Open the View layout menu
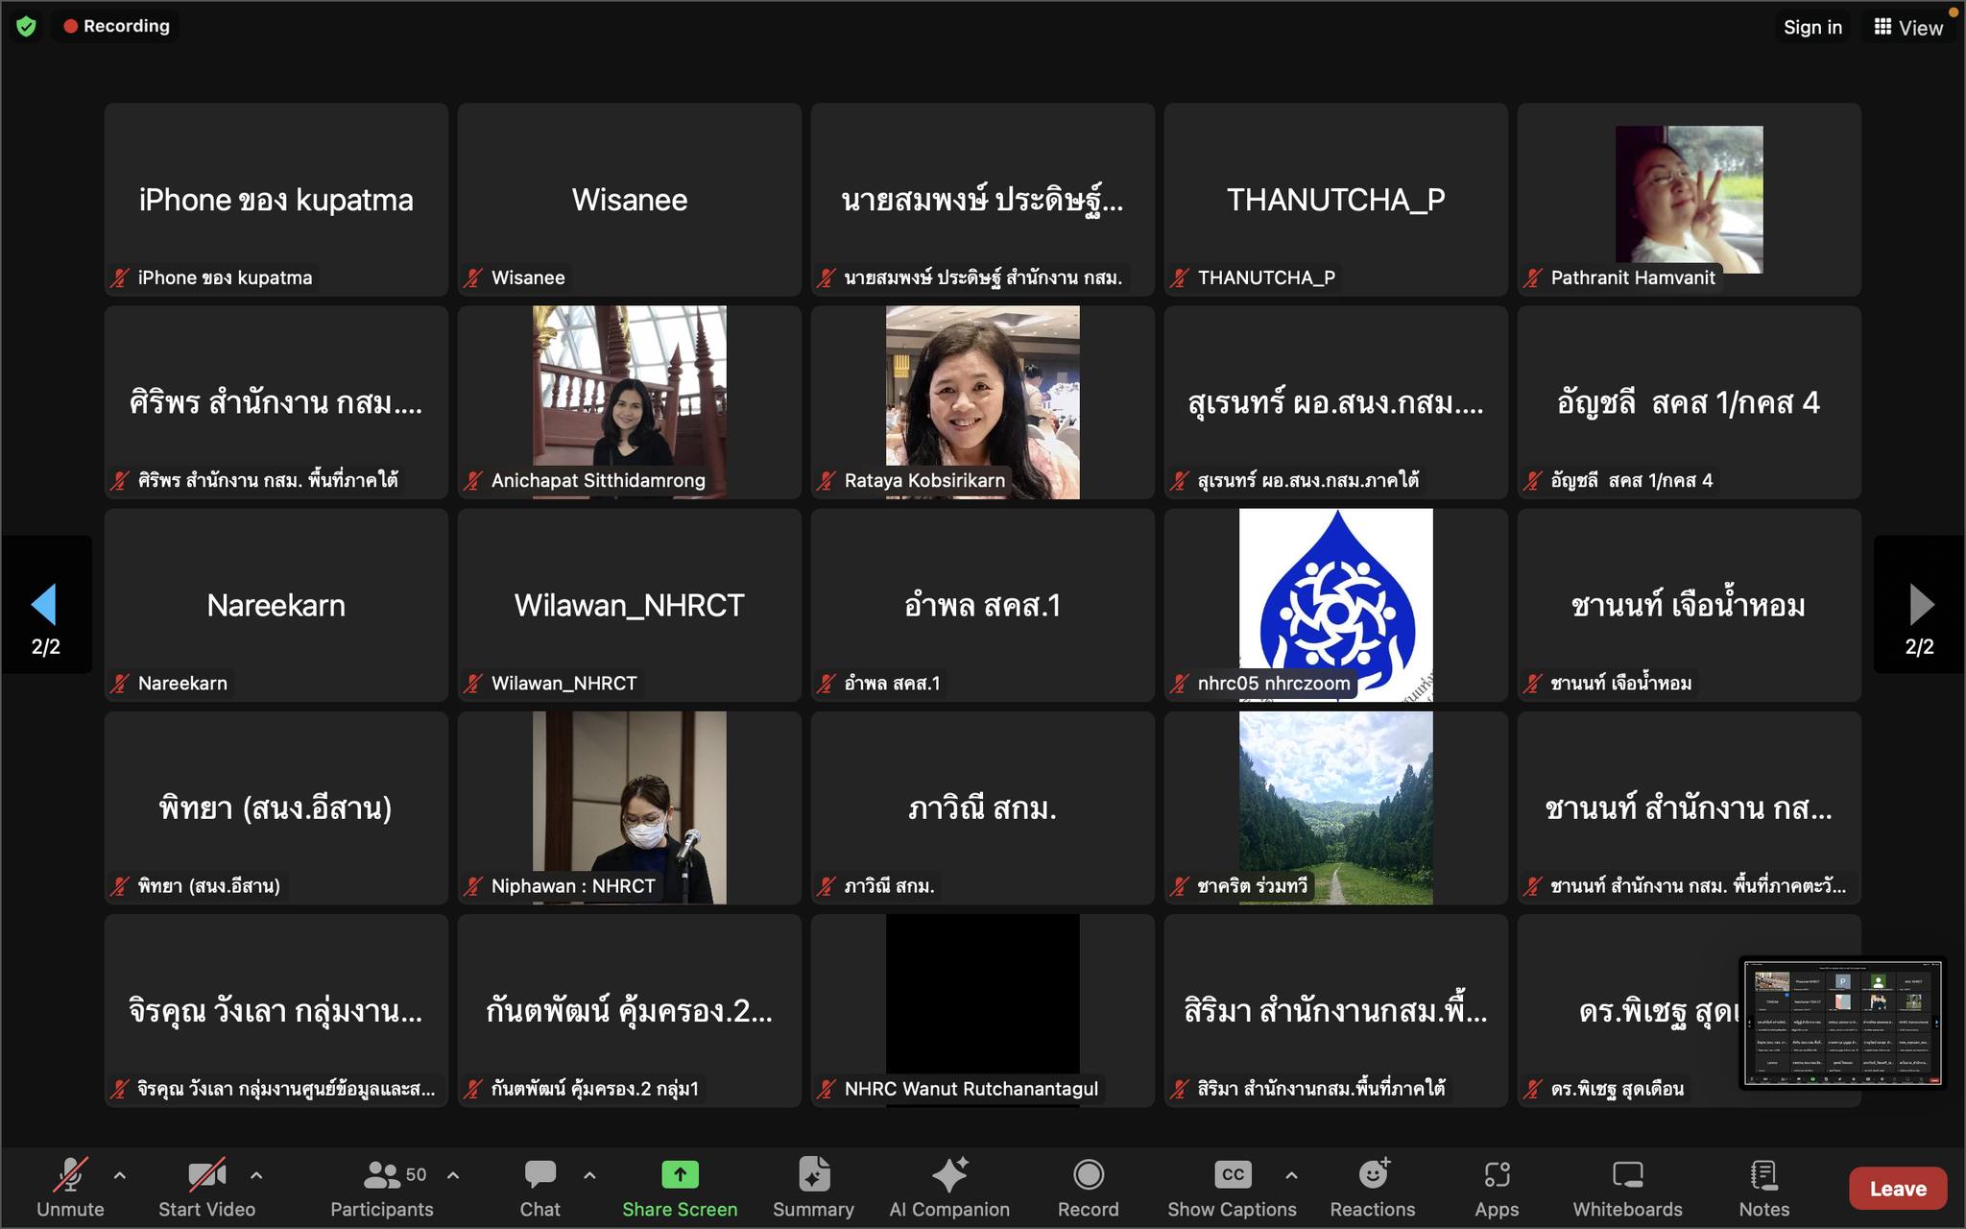 tap(1908, 27)
